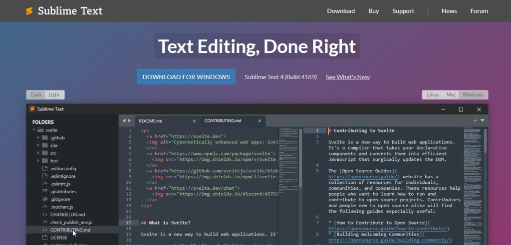Select the Linux platform toggle

433,95
